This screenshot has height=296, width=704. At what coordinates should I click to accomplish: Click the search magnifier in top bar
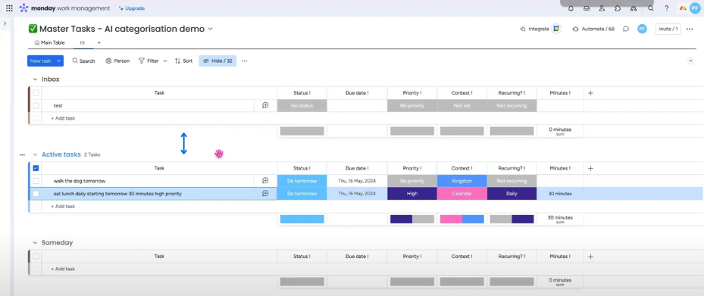(650, 8)
